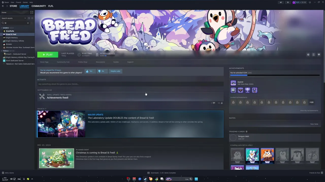Open the Support link
Screen dimensions: 325x182
click(130, 62)
